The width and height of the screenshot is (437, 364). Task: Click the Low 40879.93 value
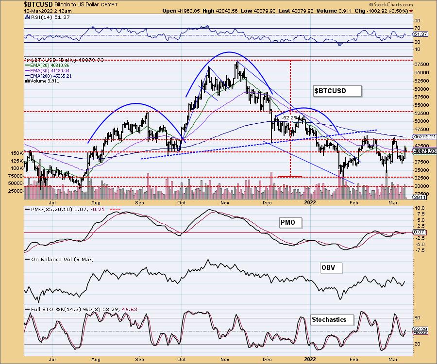[x=258, y=11]
